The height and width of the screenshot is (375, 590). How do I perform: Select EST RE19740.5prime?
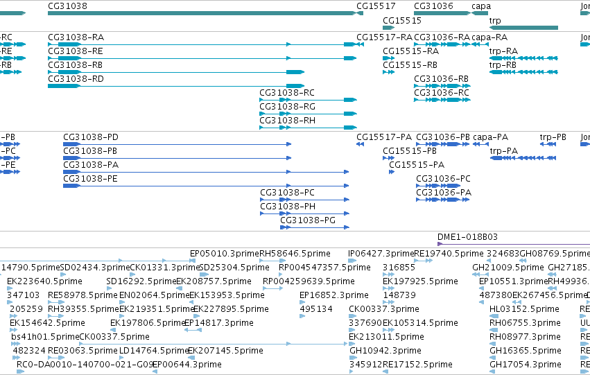pyautogui.click(x=424, y=261)
